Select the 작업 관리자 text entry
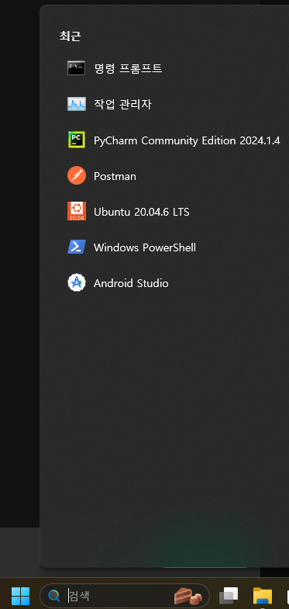Image resolution: width=289 pixels, height=609 pixels. 122,104
